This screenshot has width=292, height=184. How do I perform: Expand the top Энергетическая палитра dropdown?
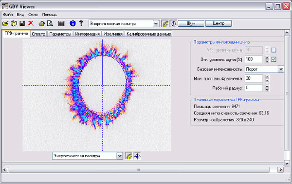156,24
